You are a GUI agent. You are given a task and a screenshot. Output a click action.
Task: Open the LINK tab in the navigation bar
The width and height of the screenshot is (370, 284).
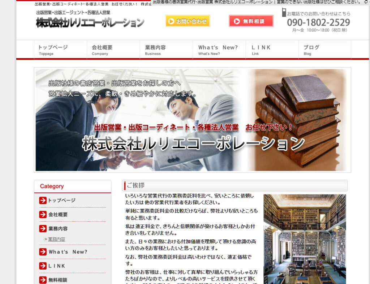coord(272,50)
